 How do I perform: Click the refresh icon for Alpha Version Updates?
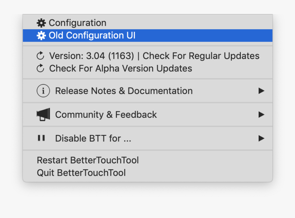point(40,68)
